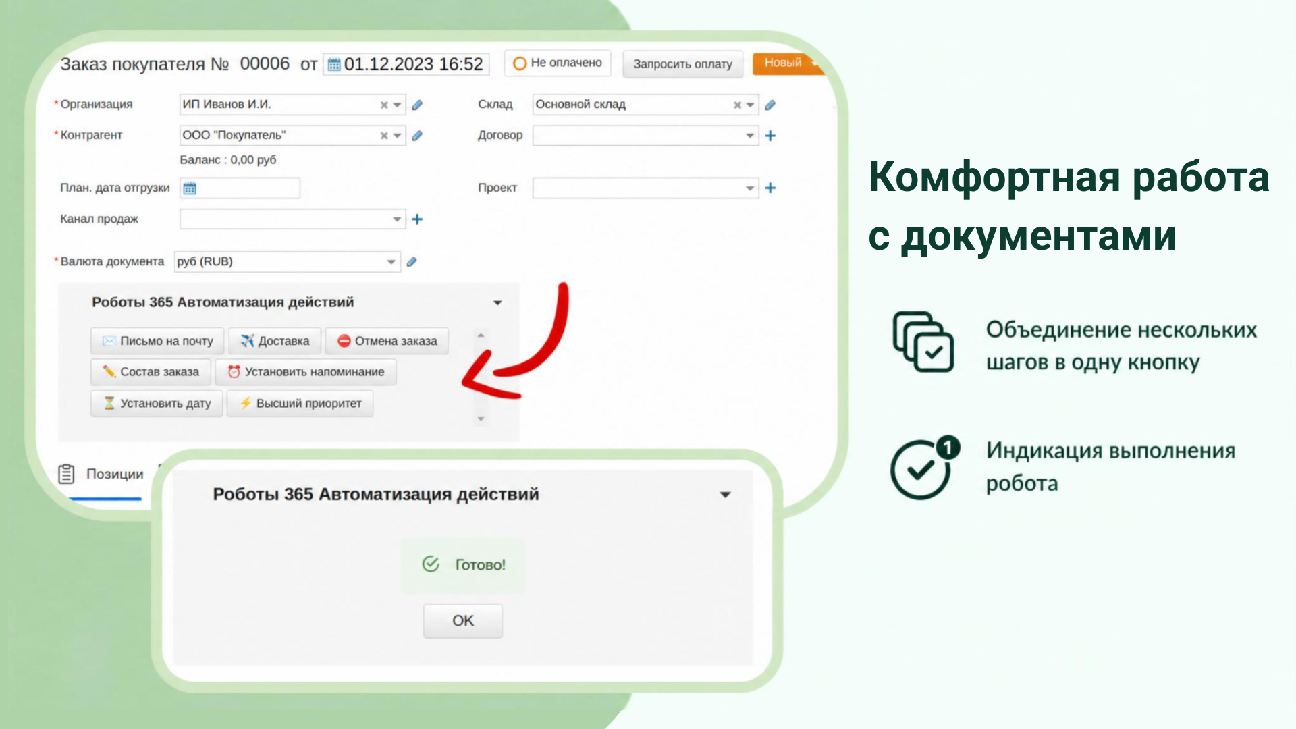Open the order date calendar icon
Screen dimensions: 1296x729
pos(334,65)
